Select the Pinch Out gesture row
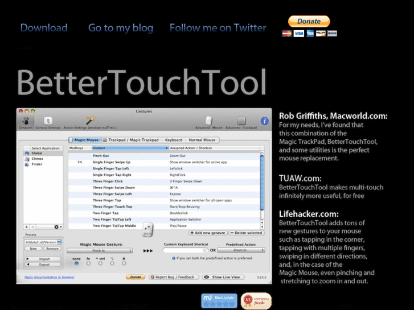The width and height of the screenshot is (414, 310). pyautogui.click(x=164, y=156)
